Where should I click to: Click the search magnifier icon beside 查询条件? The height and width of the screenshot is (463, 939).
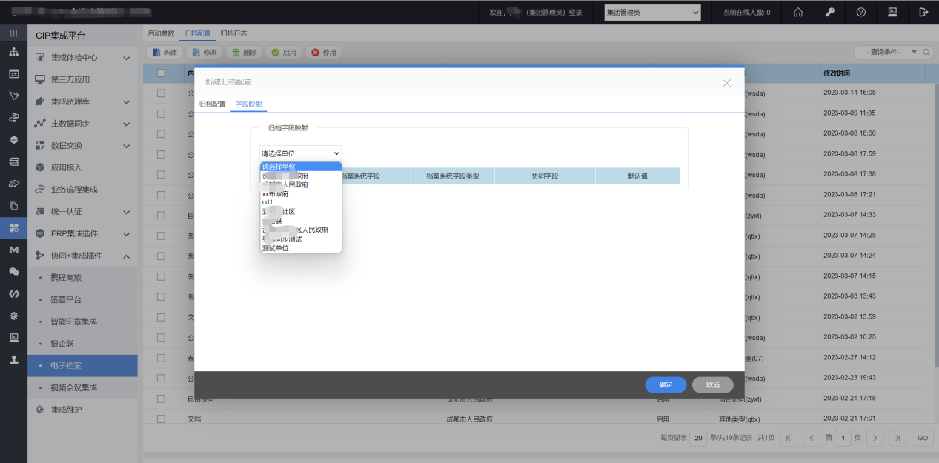tap(927, 53)
